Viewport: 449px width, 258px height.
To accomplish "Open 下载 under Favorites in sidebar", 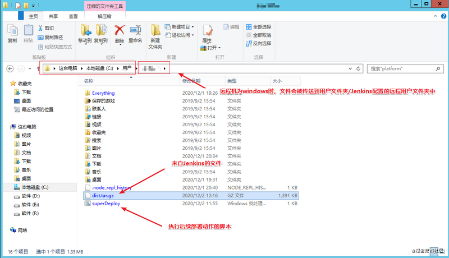I will click(x=22, y=92).
